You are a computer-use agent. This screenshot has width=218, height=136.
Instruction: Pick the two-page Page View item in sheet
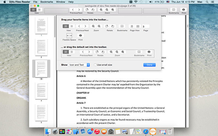coord(138,26)
